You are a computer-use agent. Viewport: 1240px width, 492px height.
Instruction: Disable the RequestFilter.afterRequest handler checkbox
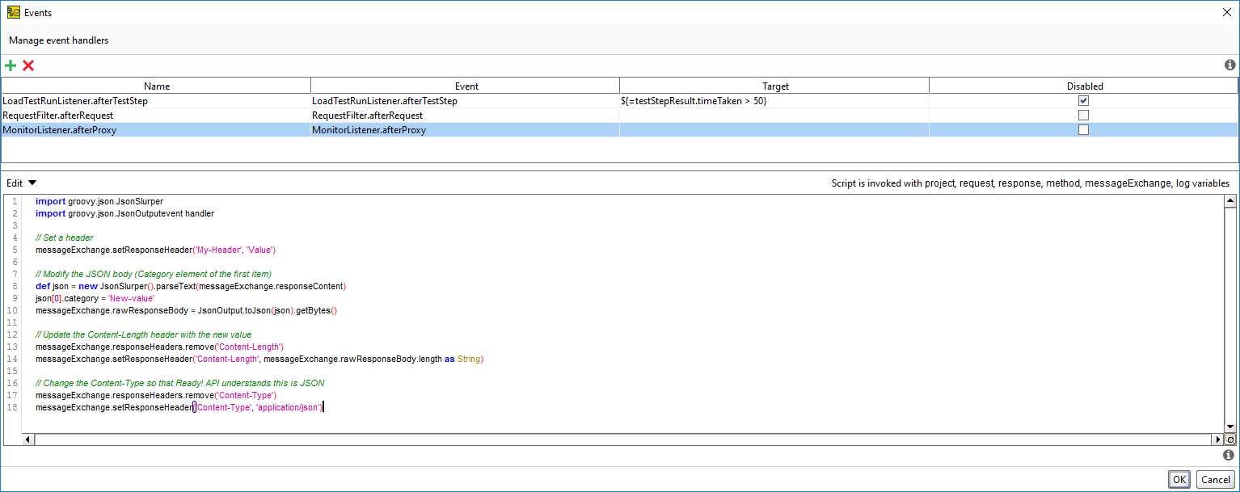[x=1083, y=116]
